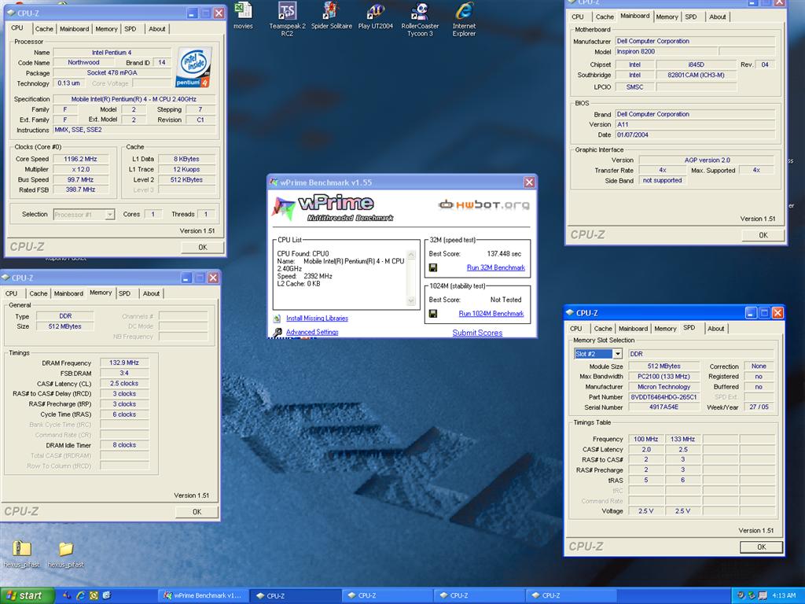Click the 32M Best Score 137.448 sec
This screenshot has width=805, height=604.
click(504, 254)
